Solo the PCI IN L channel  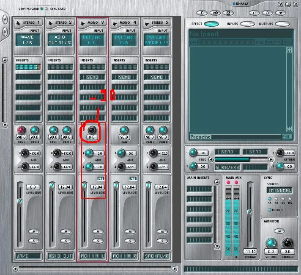(x=97, y=241)
